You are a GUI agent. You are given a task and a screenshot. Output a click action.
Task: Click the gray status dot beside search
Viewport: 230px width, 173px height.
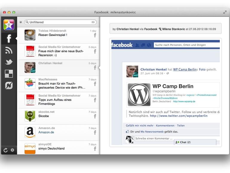pos(21,22)
